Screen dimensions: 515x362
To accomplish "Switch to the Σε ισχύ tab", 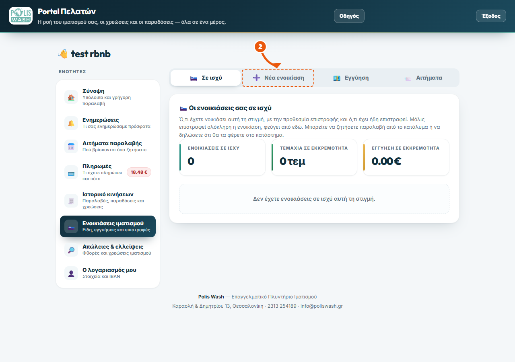I will click(206, 78).
